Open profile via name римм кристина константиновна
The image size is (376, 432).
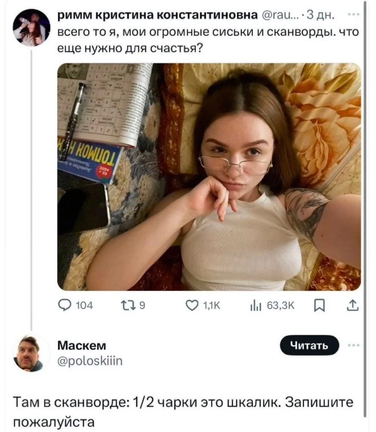157,15
